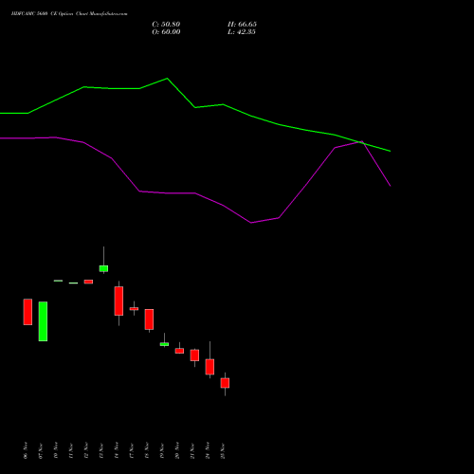Viewport: 474px width, 474px height.
Task: Click the red candlestick for 24 Nov
Action: 210,367
